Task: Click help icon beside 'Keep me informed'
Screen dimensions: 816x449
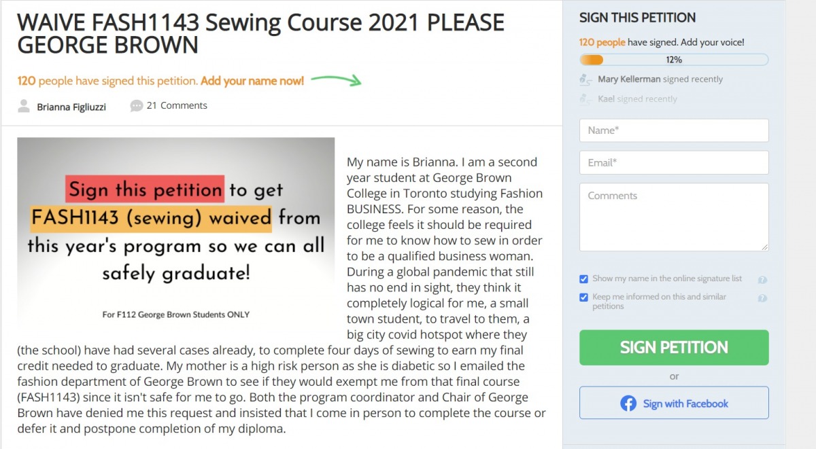Action: [762, 298]
